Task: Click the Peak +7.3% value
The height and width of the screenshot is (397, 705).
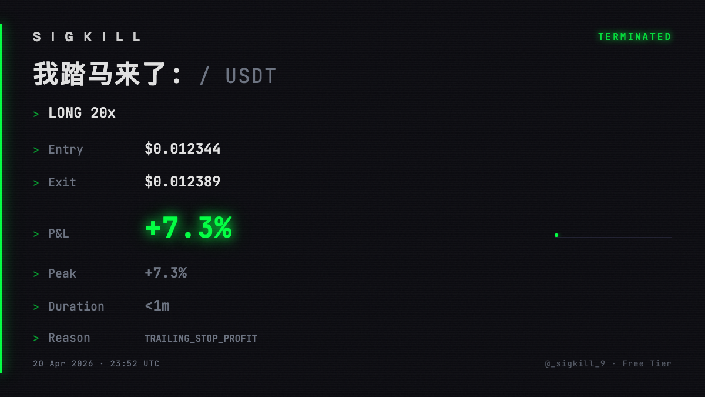Action: [166, 273]
